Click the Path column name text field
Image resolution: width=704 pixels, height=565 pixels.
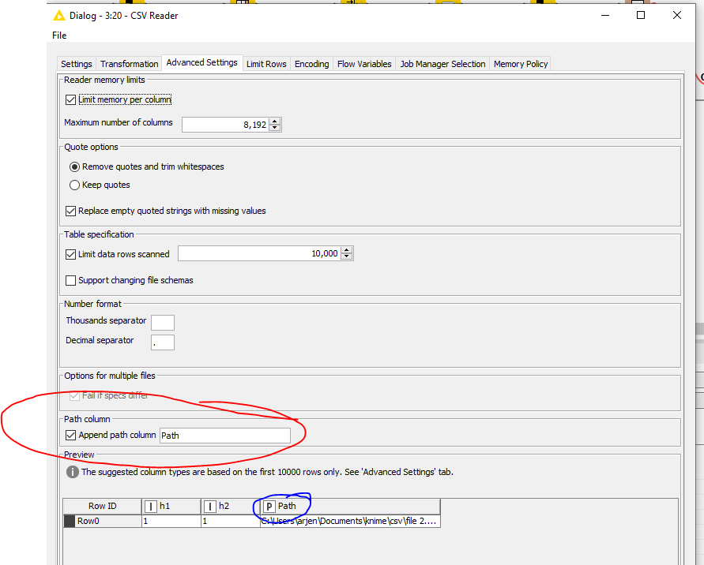coord(225,435)
